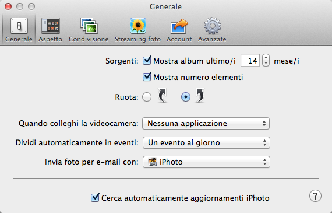Select the clockwise Ruota radio button
The image size is (332, 213).
pyautogui.click(x=186, y=97)
